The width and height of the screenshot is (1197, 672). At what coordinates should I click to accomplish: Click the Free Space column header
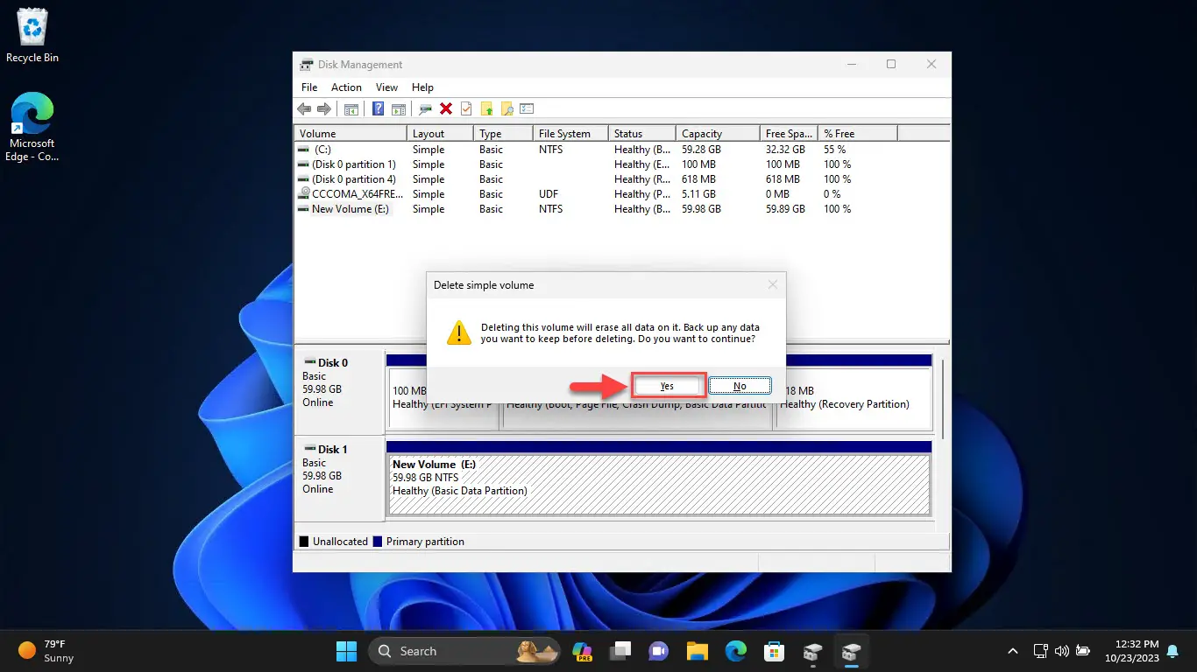coord(789,134)
